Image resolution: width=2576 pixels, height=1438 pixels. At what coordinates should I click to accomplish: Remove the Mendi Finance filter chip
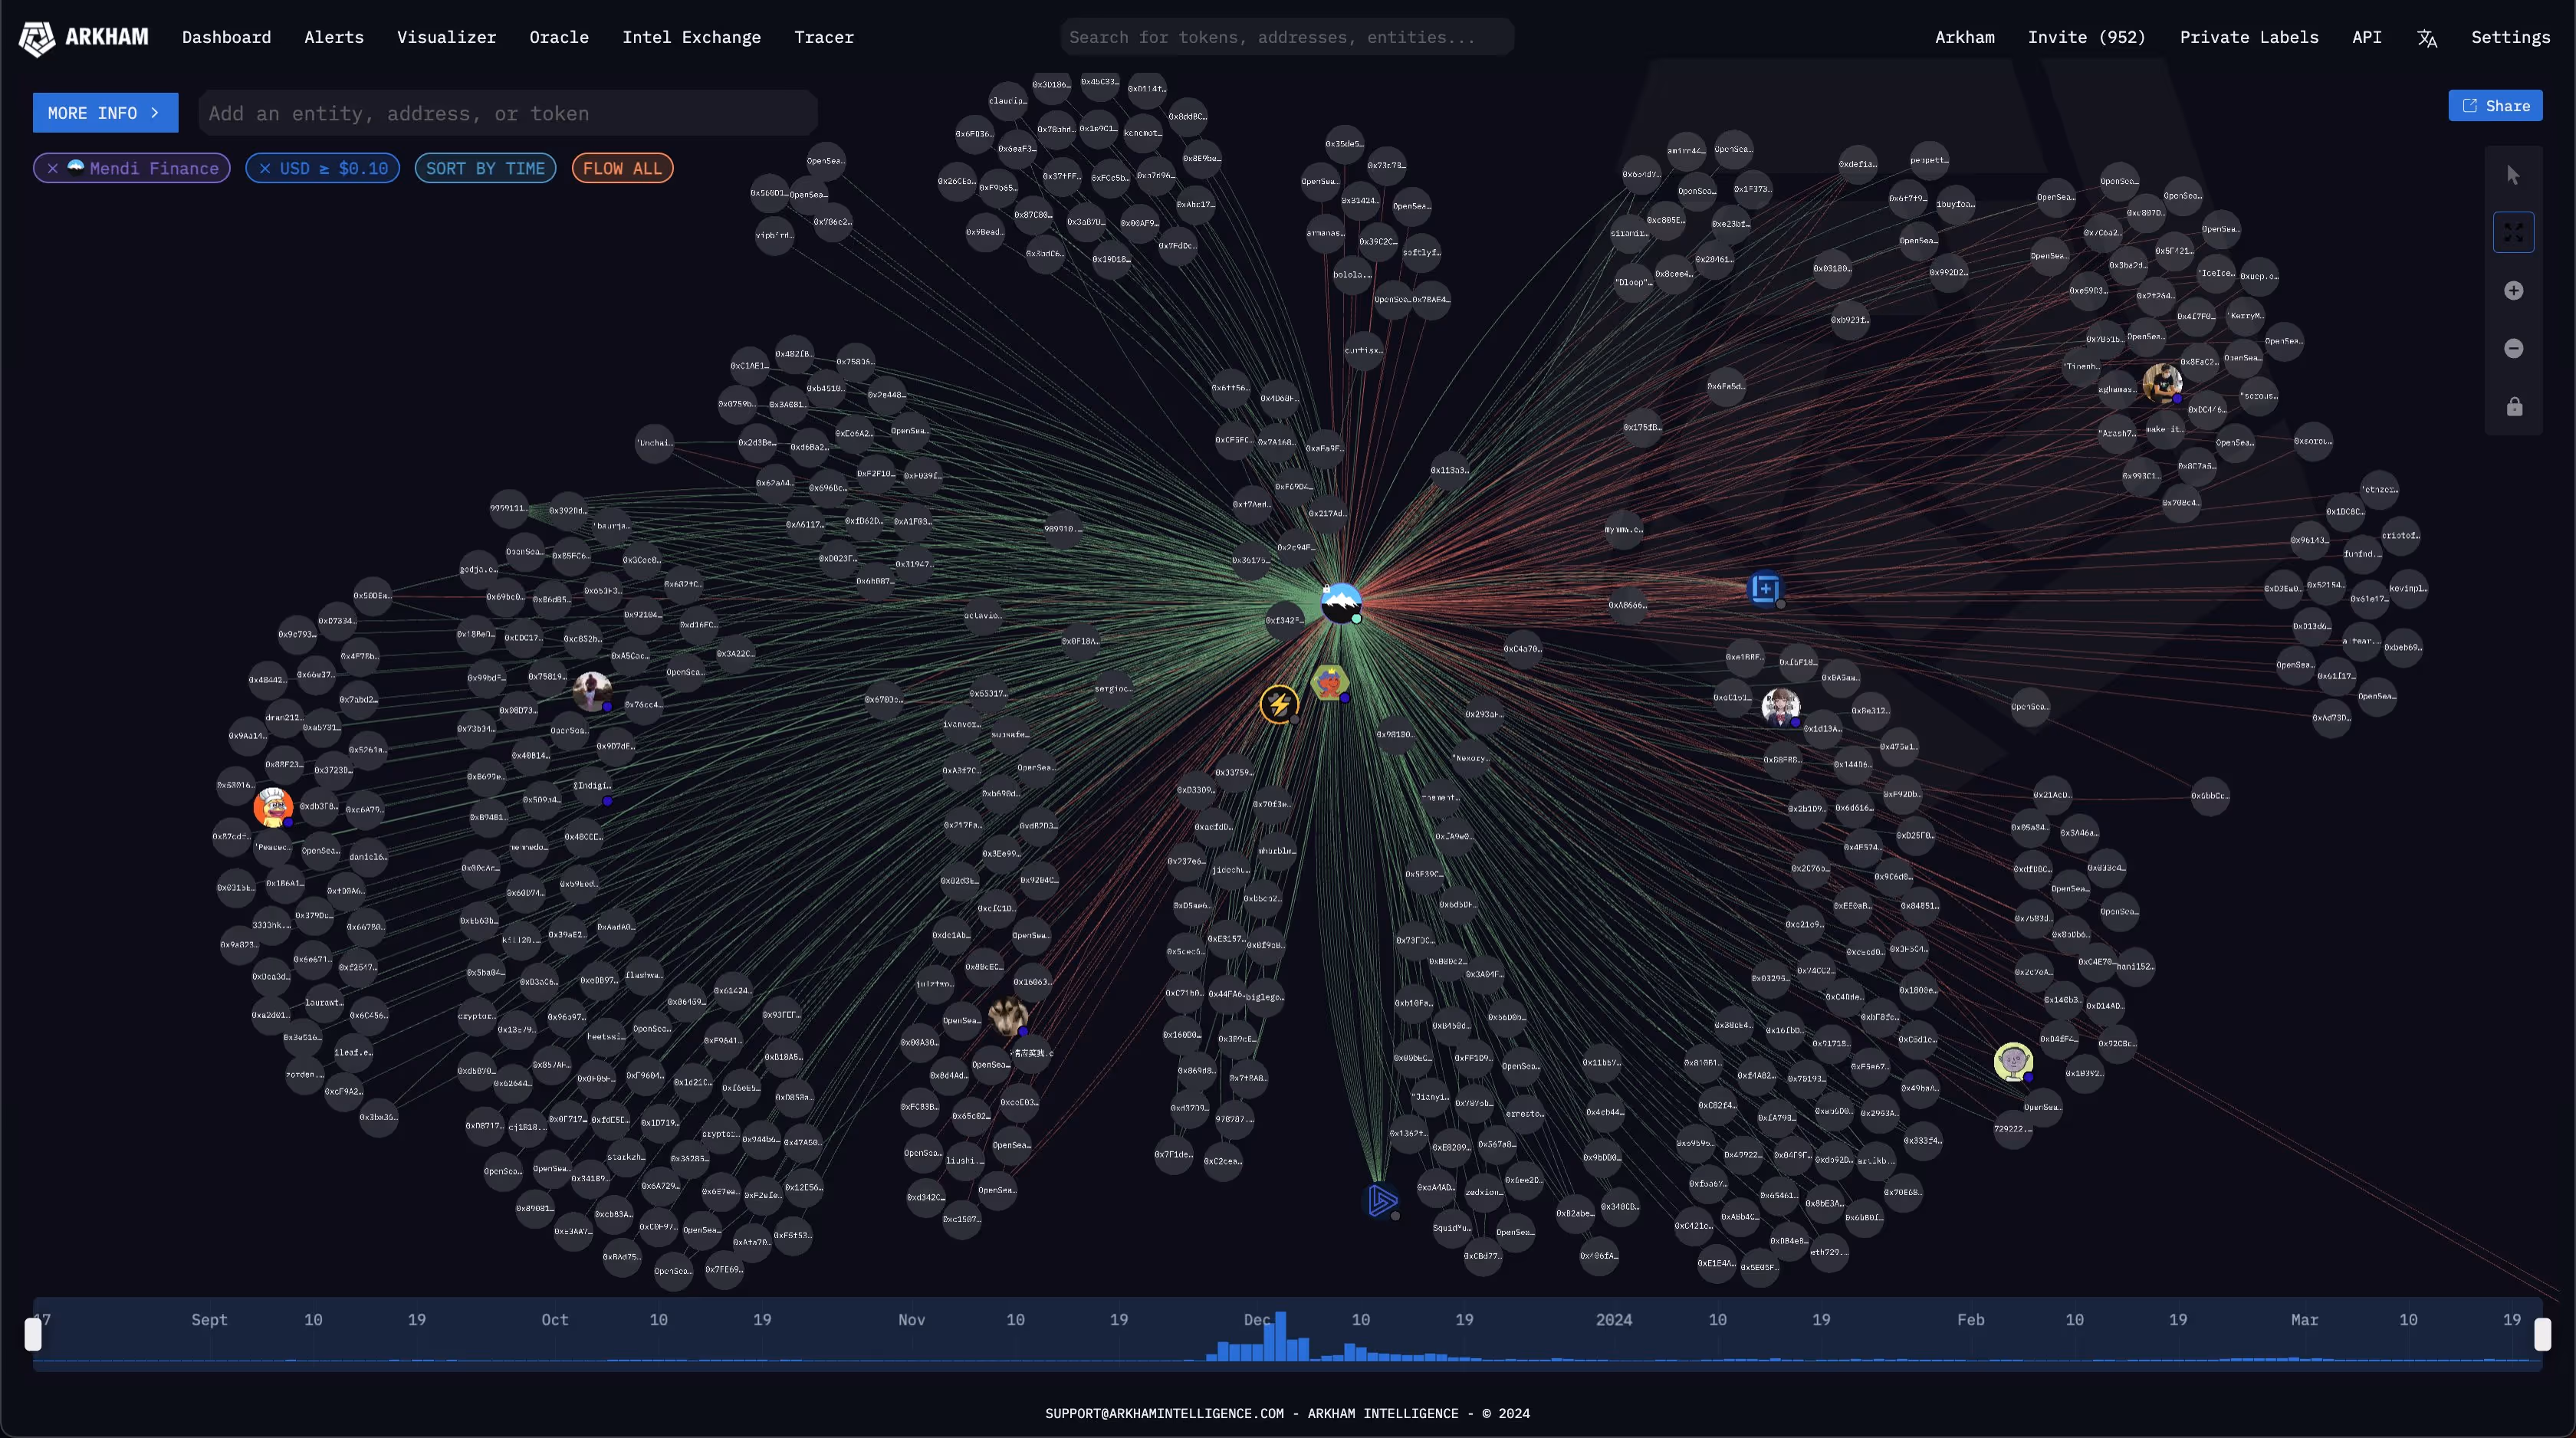[53, 168]
